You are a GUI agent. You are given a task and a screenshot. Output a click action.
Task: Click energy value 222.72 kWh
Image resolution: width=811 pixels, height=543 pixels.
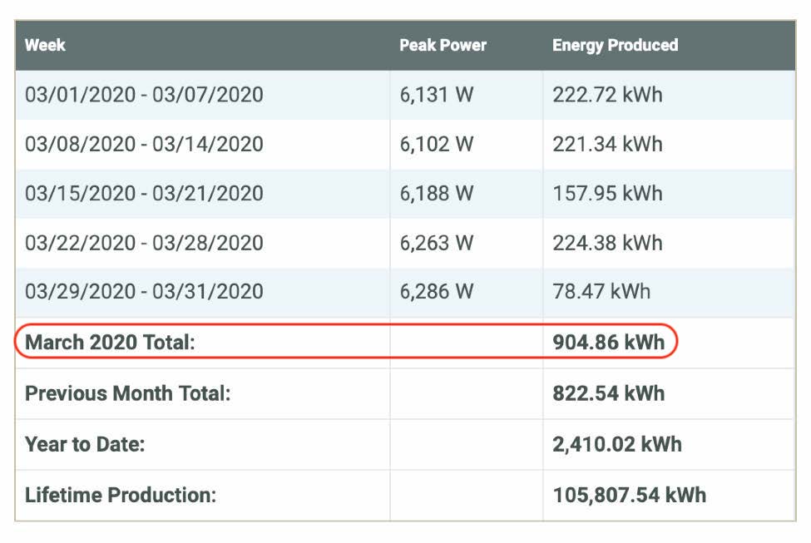pyautogui.click(x=608, y=95)
